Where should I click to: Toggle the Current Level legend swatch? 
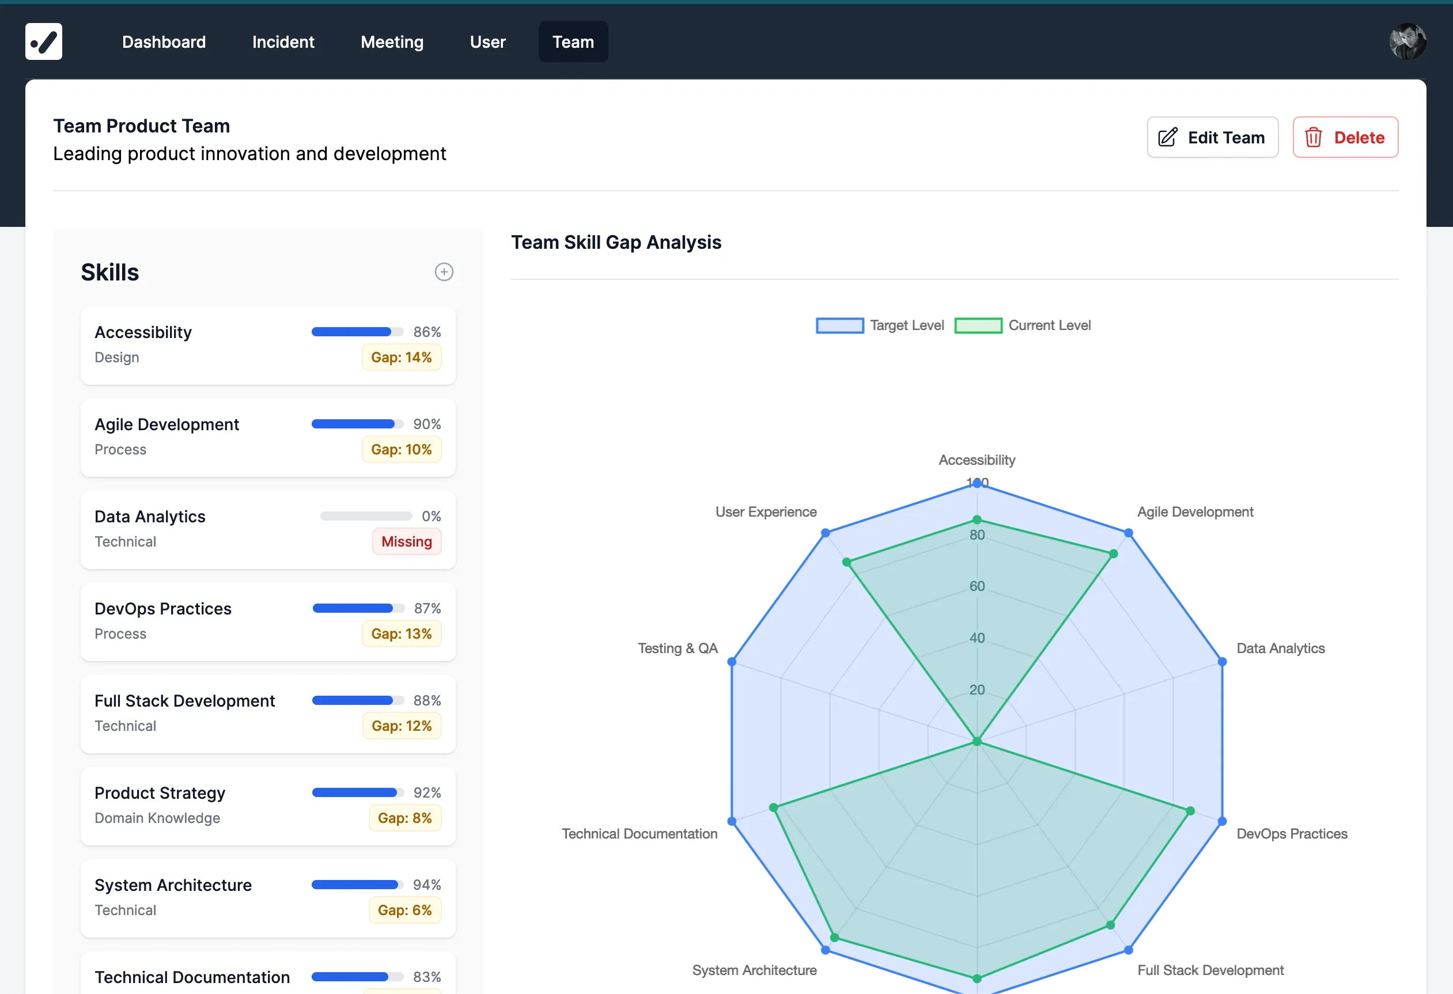pos(978,326)
